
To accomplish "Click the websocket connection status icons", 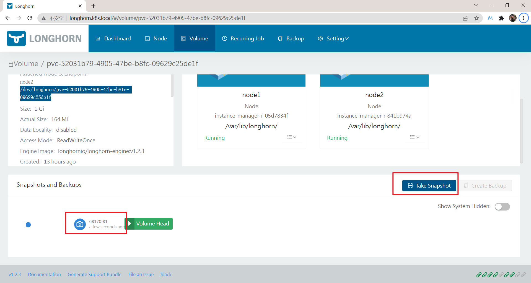I will click(501, 275).
